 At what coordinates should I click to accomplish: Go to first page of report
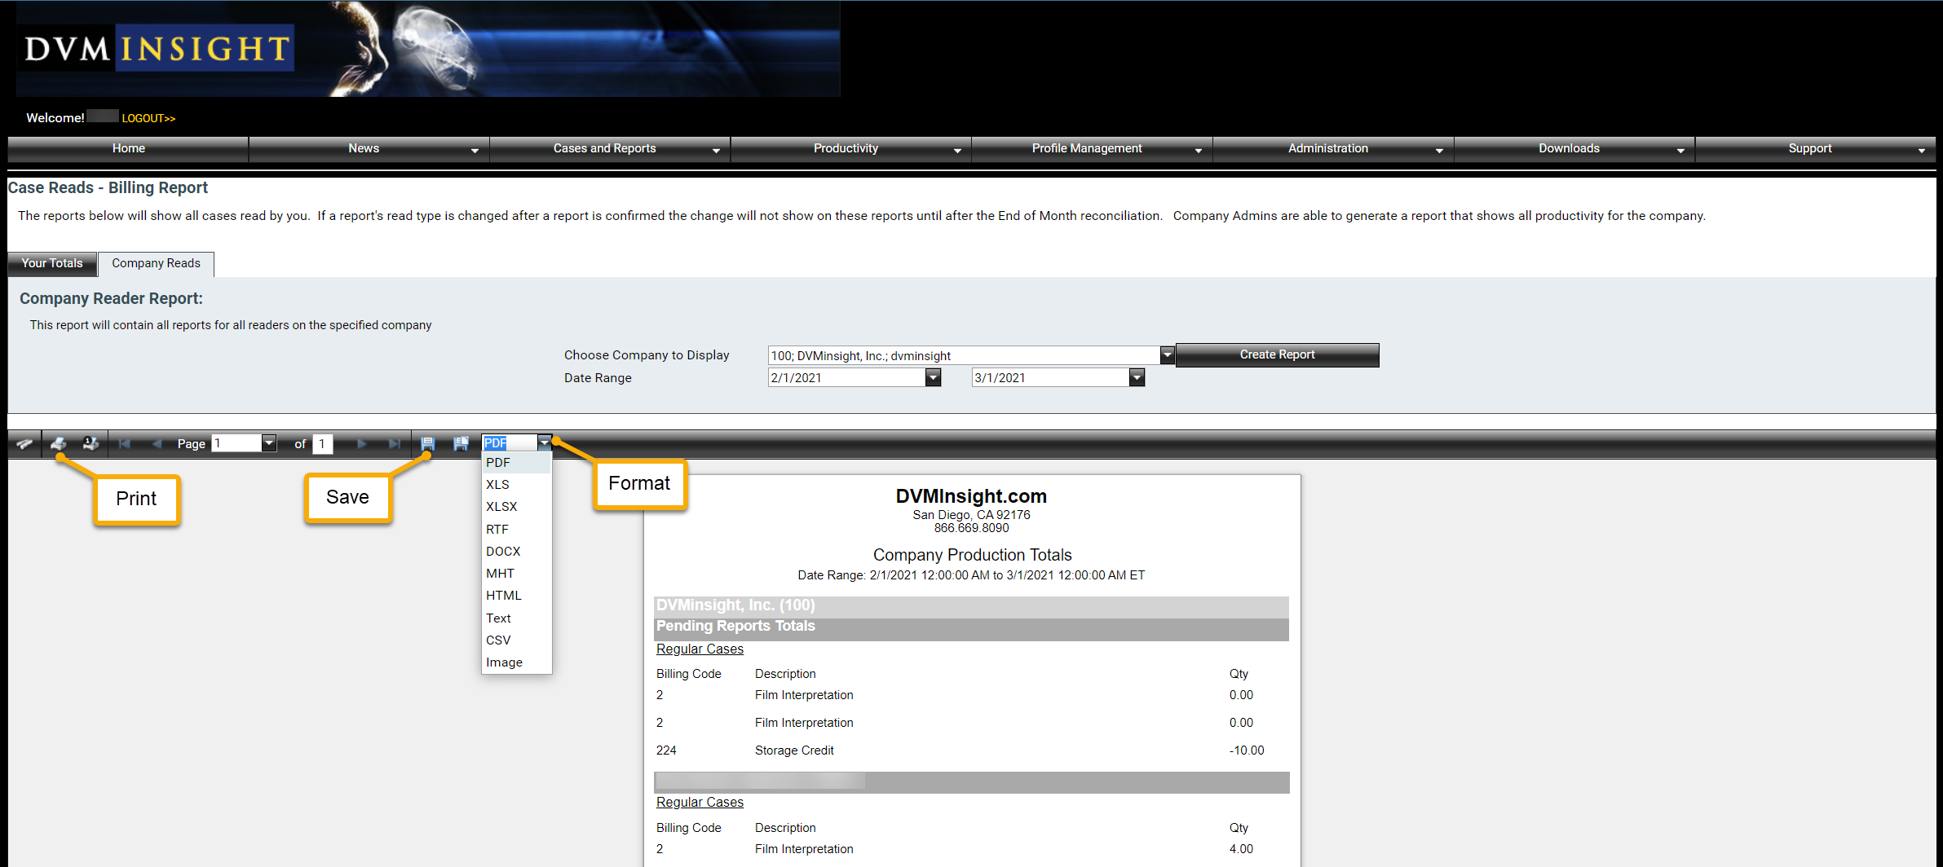pos(125,444)
